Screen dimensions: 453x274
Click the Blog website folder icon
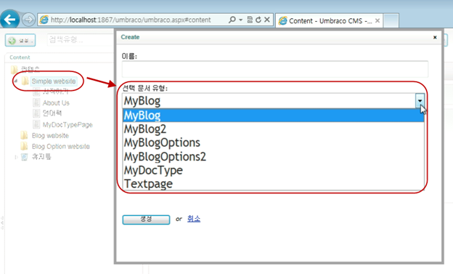pyautogui.click(x=24, y=135)
